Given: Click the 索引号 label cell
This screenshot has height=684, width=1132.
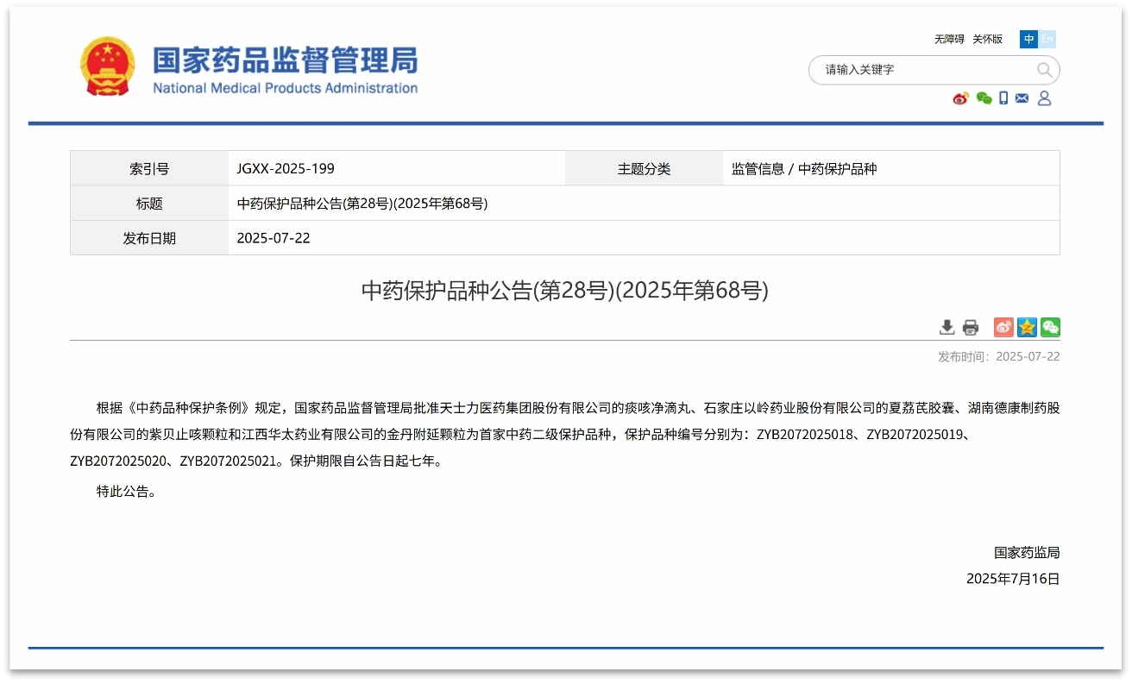Looking at the screenshot, I should tap(149, 169).
